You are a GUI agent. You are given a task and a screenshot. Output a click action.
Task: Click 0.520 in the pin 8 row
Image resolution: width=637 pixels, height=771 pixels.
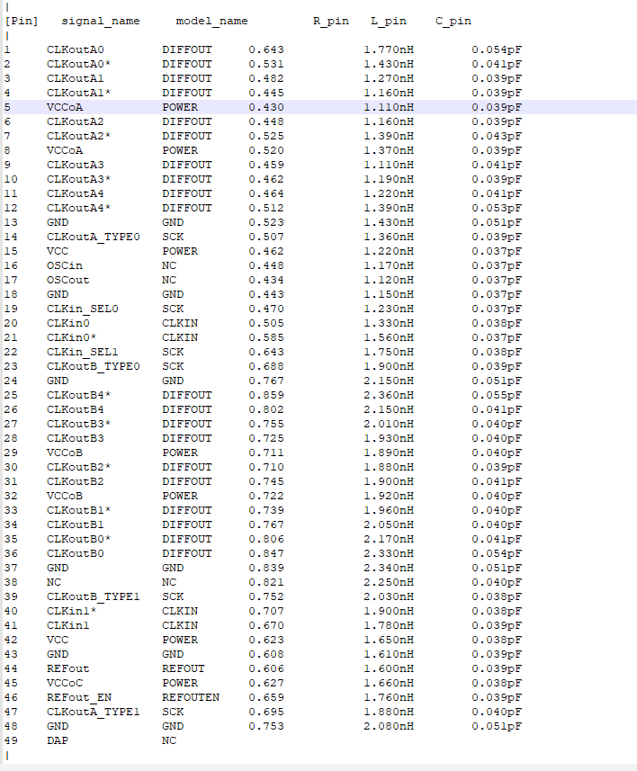[266, 150]
